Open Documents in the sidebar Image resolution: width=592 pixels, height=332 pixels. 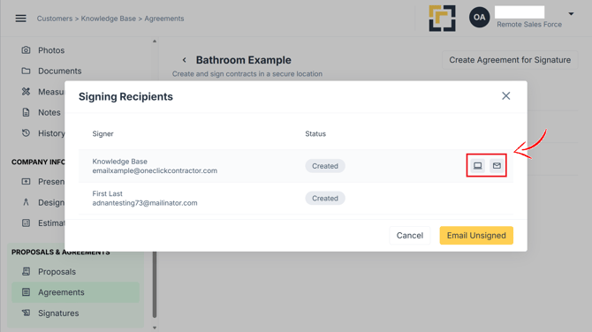[60, 71]
